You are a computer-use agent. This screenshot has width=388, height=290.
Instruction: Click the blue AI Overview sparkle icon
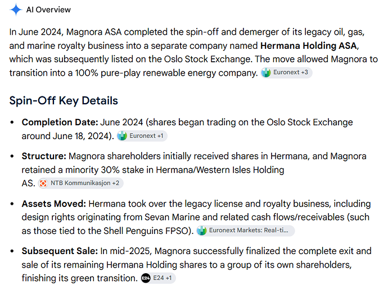click(16, 10)
